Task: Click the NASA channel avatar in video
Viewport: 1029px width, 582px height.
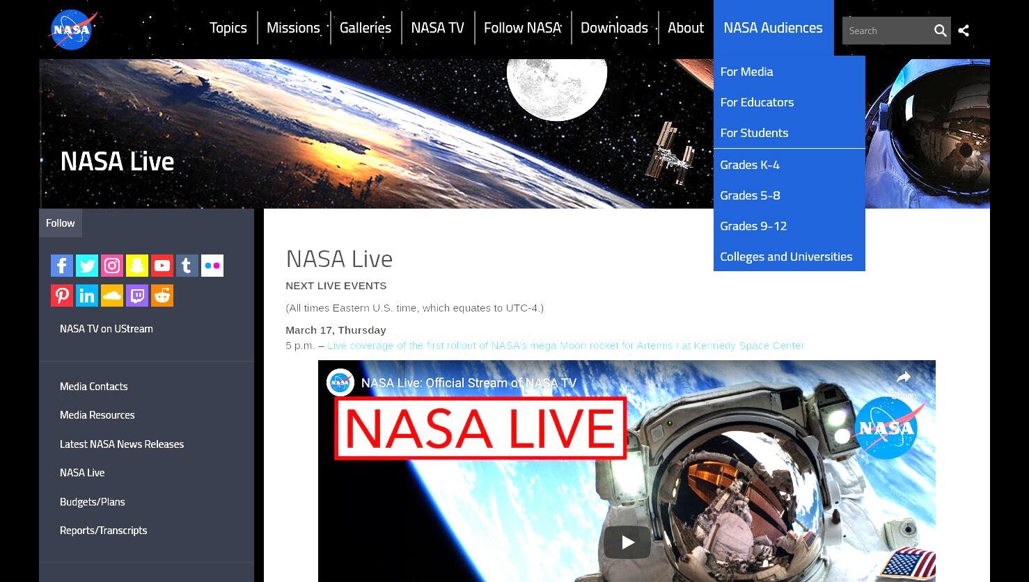Action: (x=340, y=383)
